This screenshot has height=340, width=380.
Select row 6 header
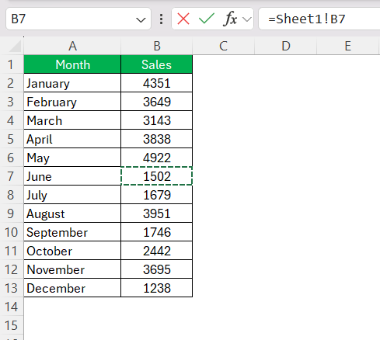click(12, 158)
